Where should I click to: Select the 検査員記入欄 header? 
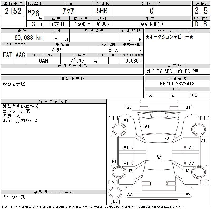pyautogui.click(x=54, y=101)
